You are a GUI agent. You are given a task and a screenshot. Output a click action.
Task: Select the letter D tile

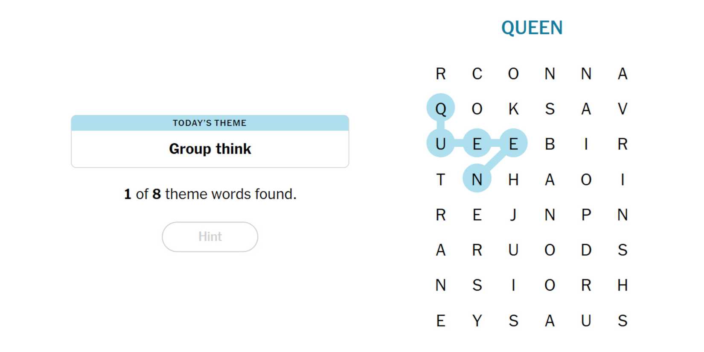[586, 250]
